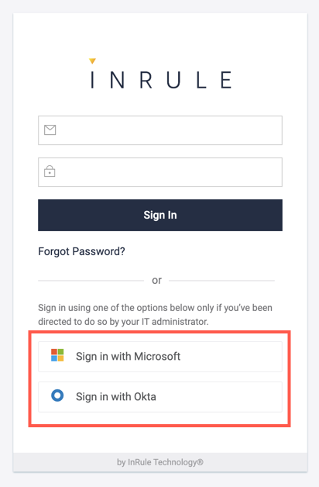The height and width of the screenshot is (487, 319).
Task: Click the "or" divider label
Action: tap(156, 281)
